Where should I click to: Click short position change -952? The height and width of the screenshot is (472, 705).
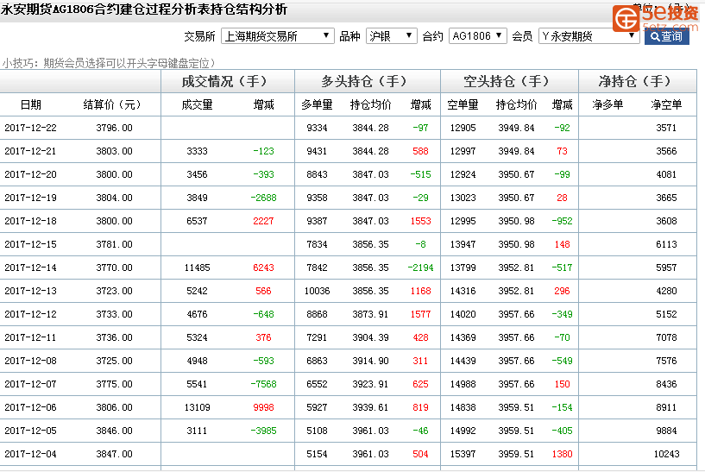[x=562, y=221]
